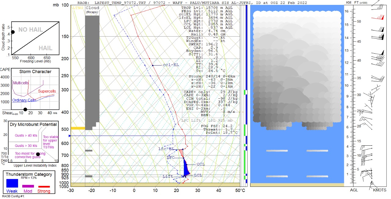Click the black dot on Storm Character shear axis
This screenshot has height=199, width=391.
25,110
